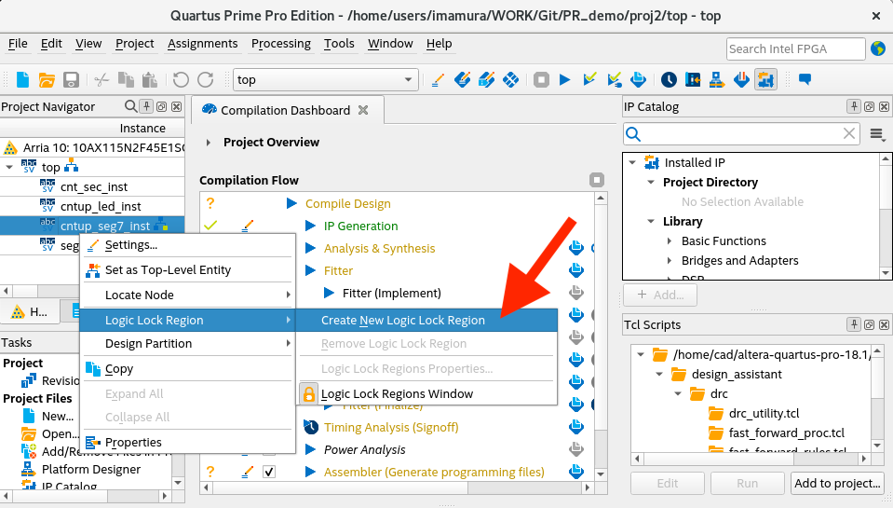
Task: Open the Processing menu
Action: (281, 43)
